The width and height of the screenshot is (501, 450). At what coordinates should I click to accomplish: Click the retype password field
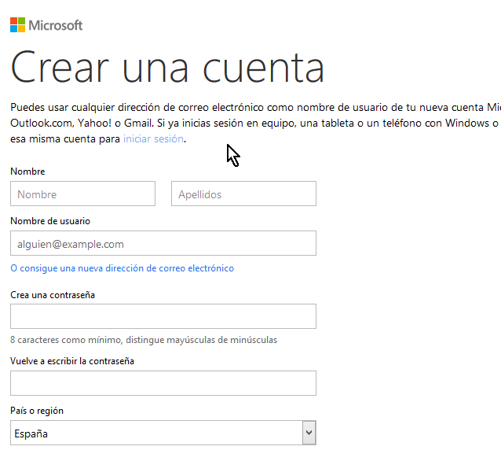[x=163, y=383]
